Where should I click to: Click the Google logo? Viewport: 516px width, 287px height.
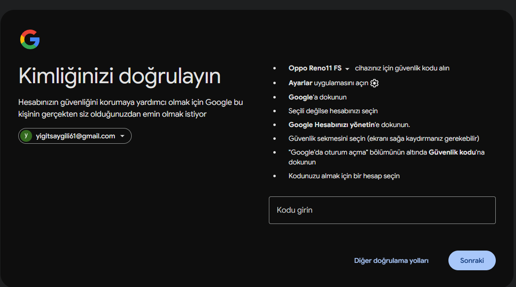[x=30, y=39]
